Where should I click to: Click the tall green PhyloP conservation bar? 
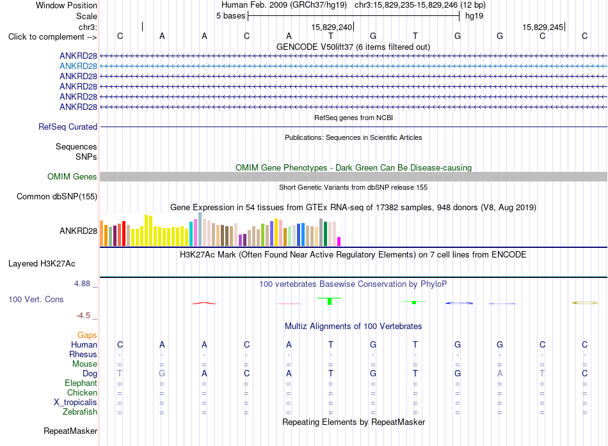330,301
